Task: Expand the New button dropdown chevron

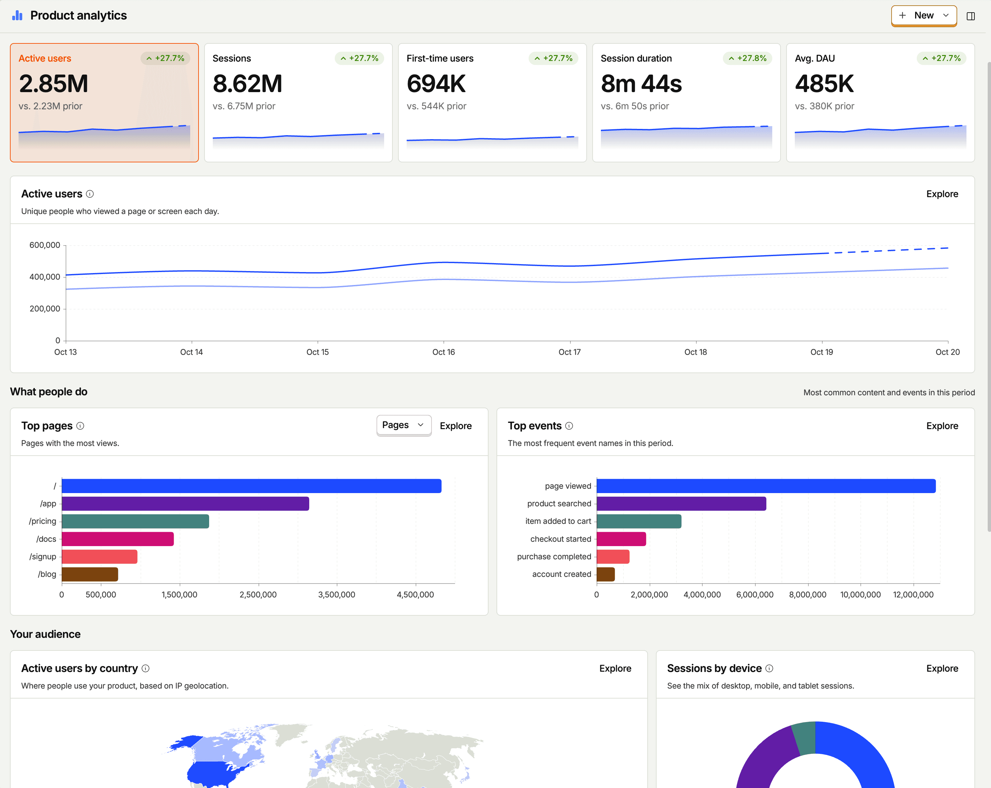Action: pyautogui.click(x=946, y=16)
